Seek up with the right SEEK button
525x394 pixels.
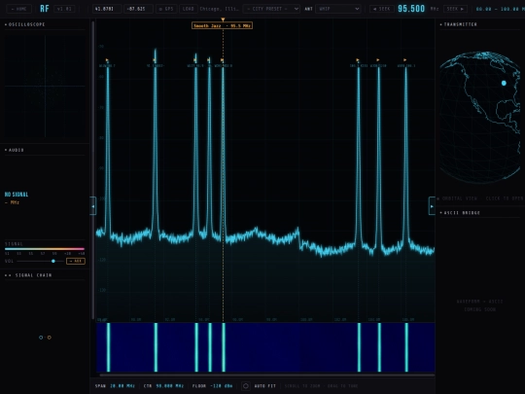(455, 9)
